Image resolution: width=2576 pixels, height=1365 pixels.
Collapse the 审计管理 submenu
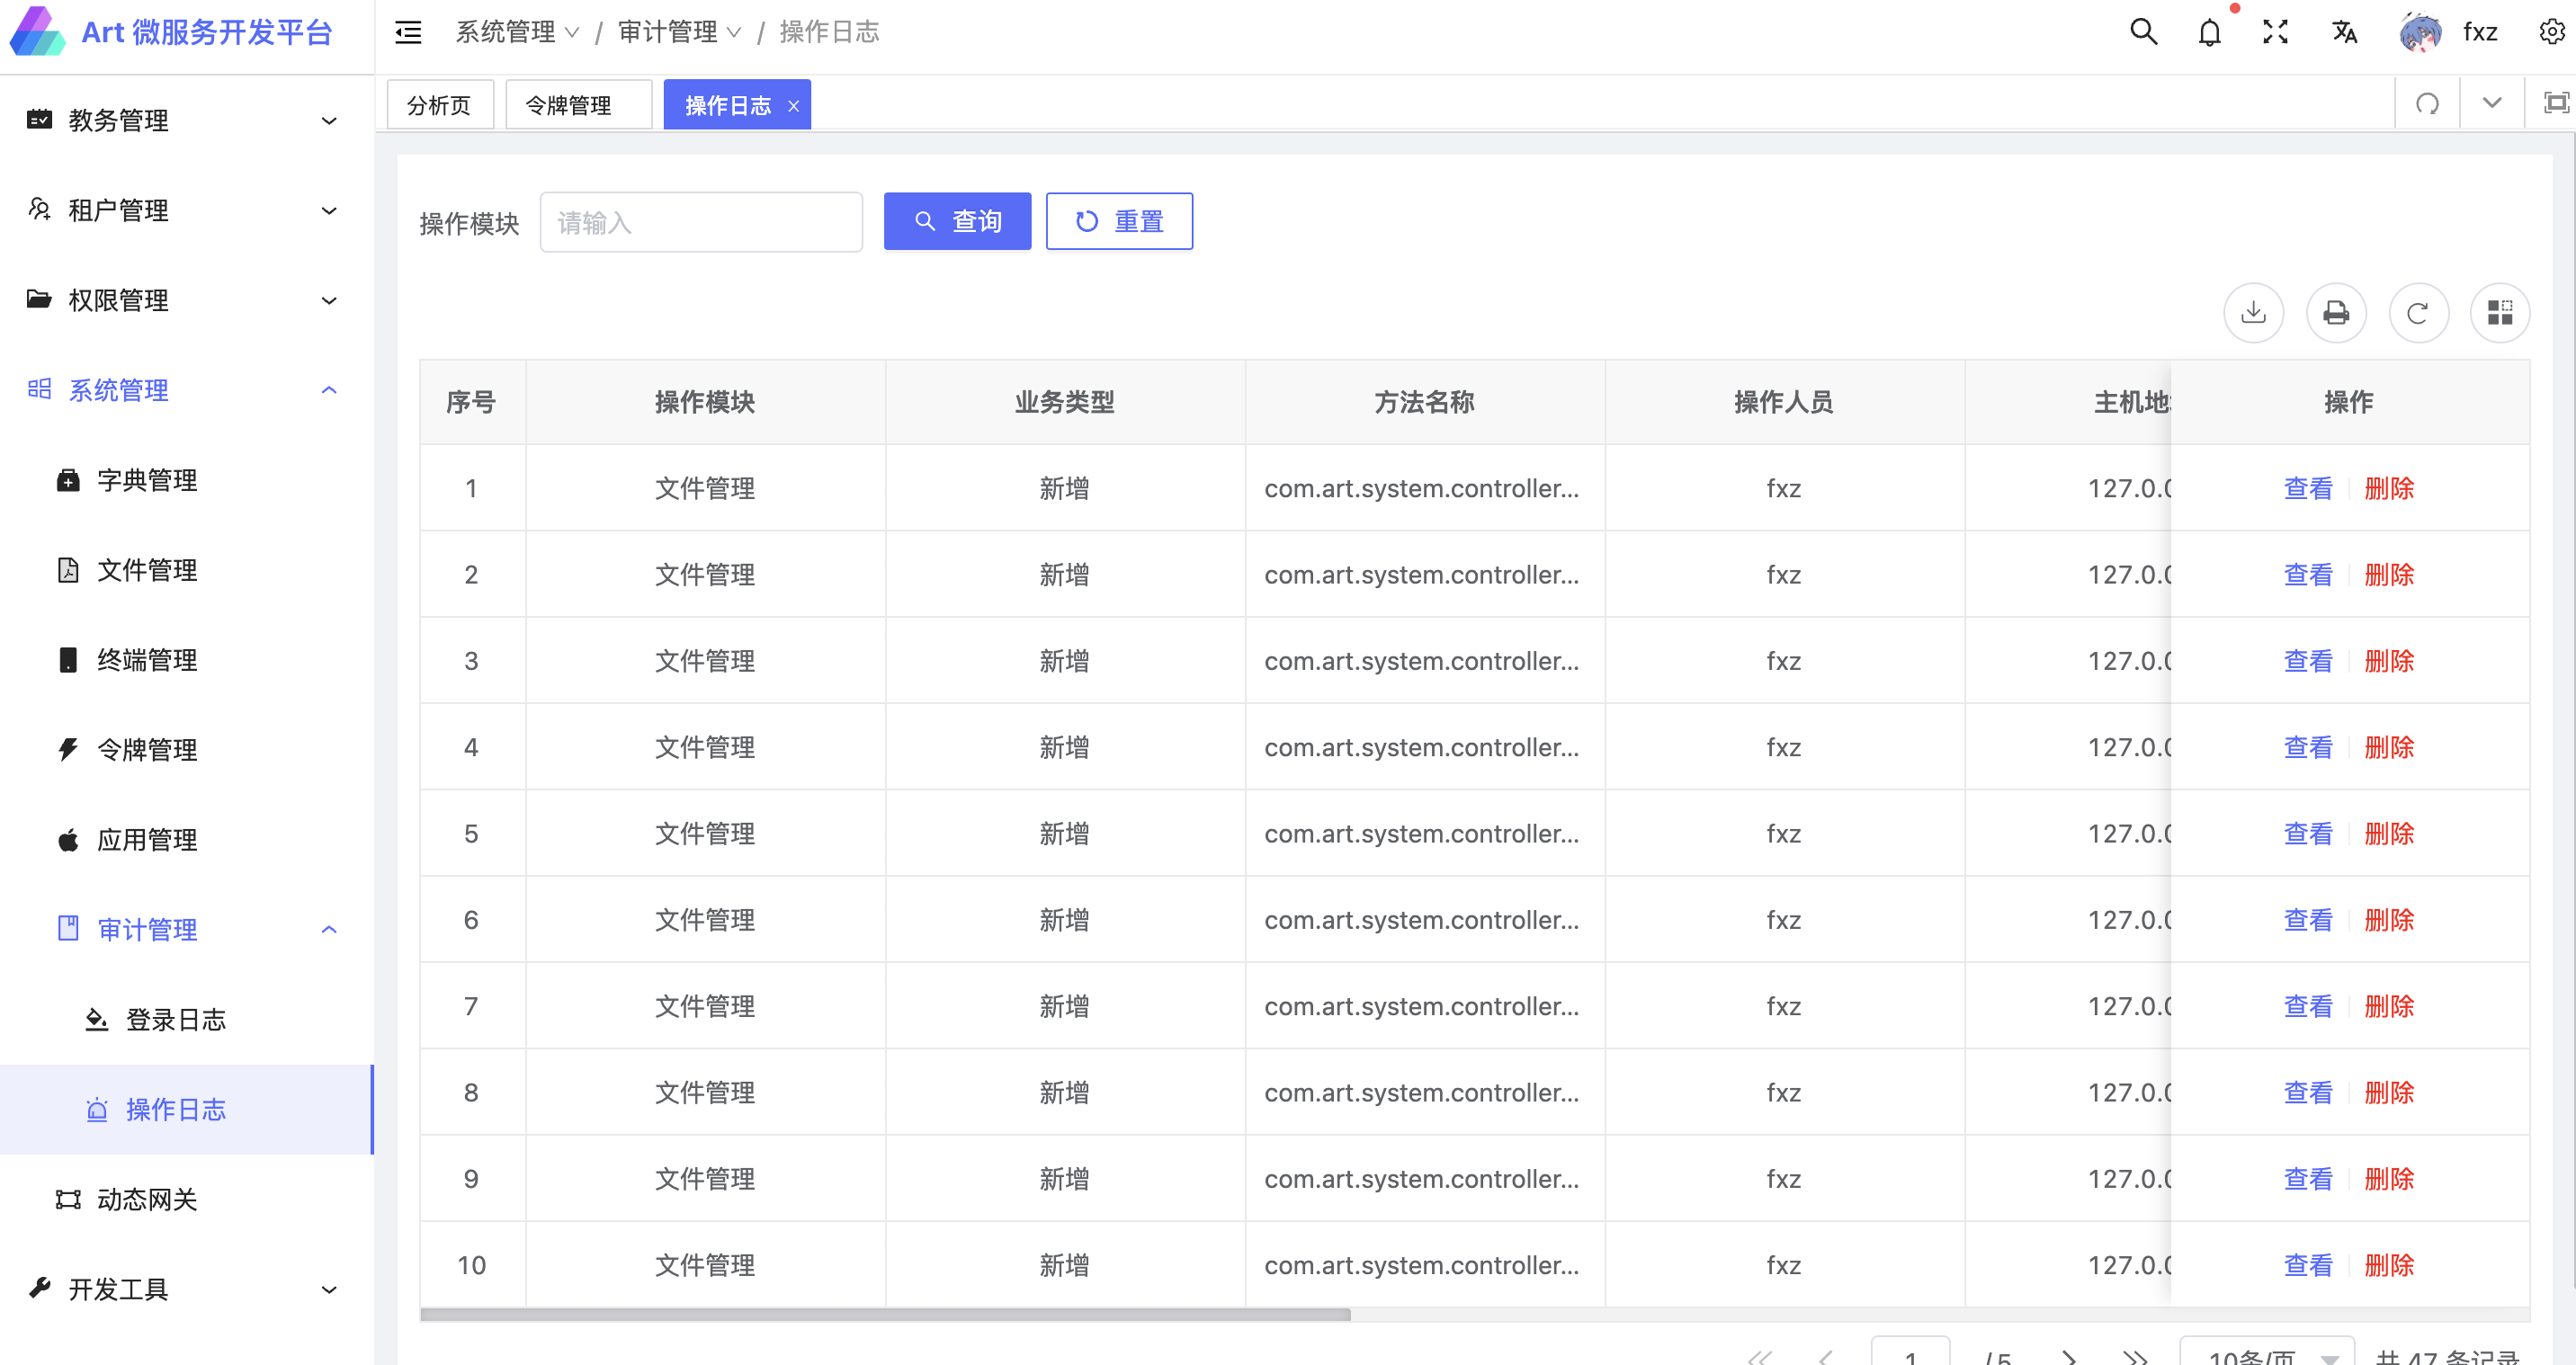click(x=186, y=930)
